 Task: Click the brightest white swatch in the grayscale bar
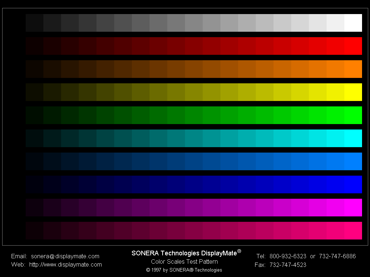coord(353,22)
